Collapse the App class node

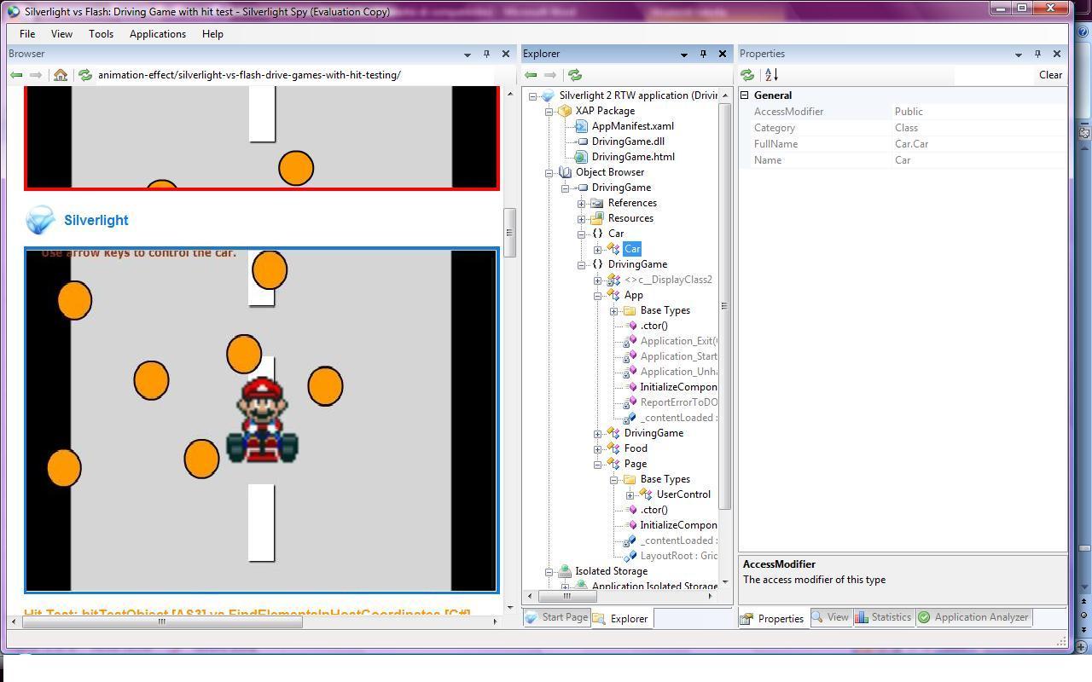pos(598,295)
